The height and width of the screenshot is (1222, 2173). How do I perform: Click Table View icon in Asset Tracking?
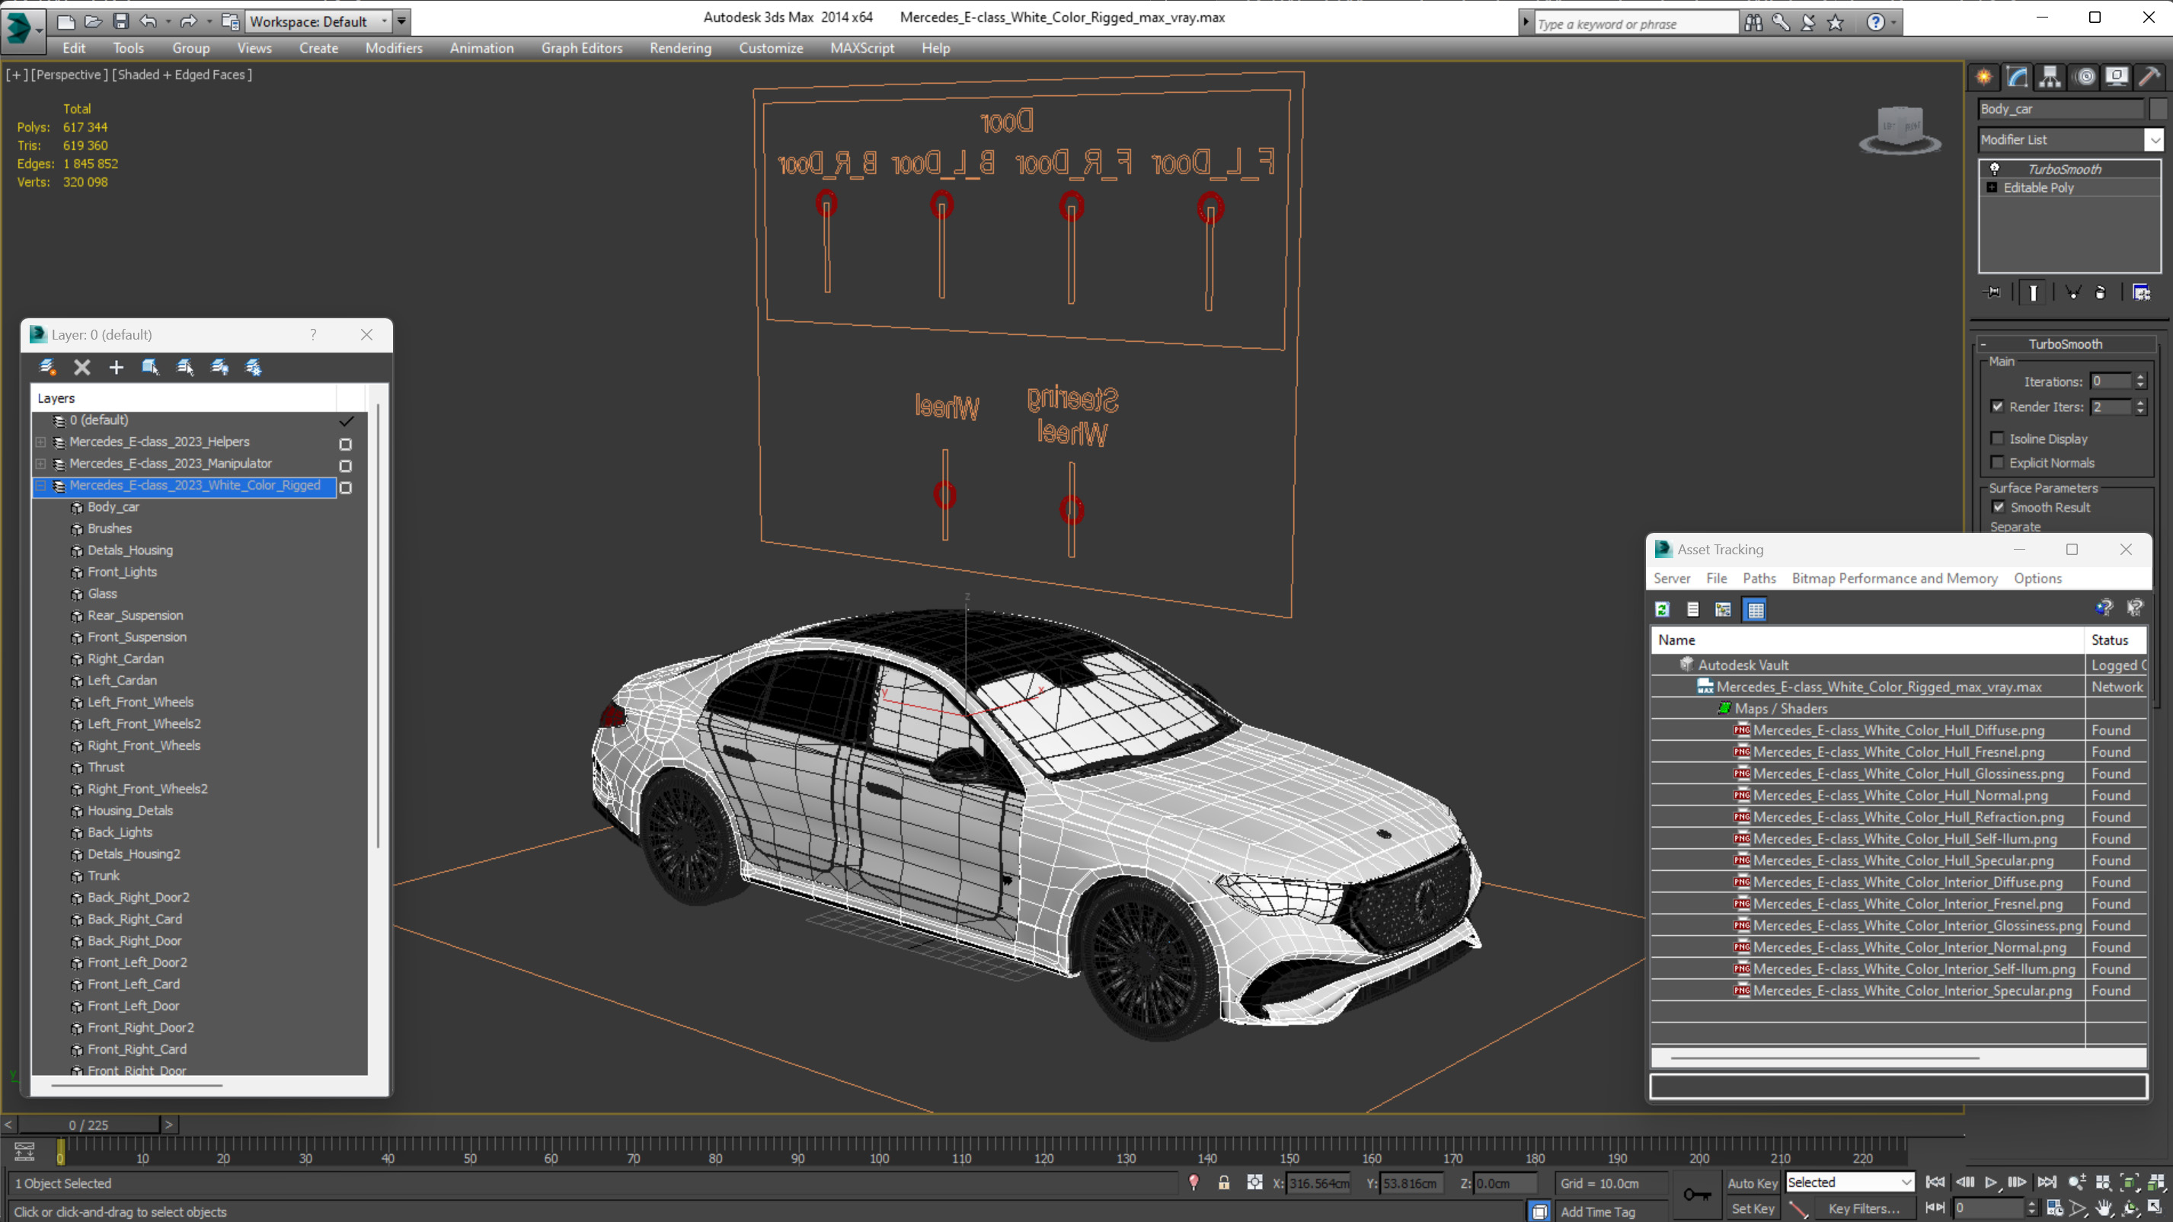(x=1755, y=609)
